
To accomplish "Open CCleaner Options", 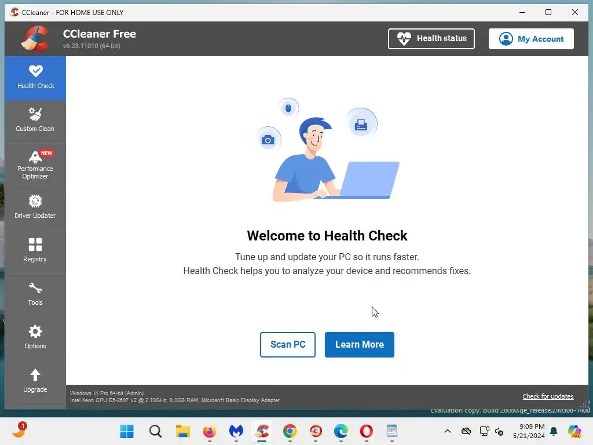I will pyautogui.click(x=35, y=338).
